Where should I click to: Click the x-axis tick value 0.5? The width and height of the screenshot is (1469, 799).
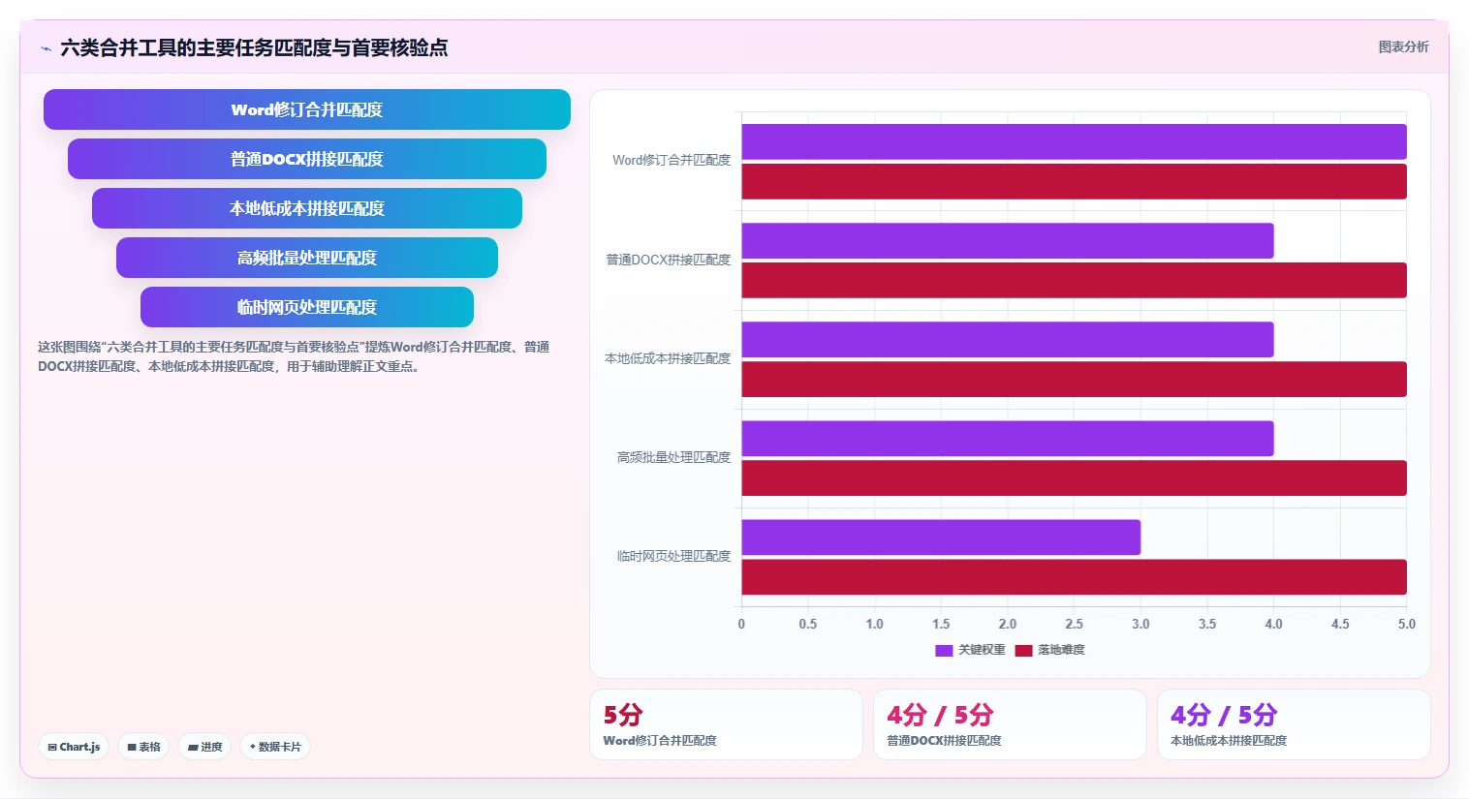[808, 624]
